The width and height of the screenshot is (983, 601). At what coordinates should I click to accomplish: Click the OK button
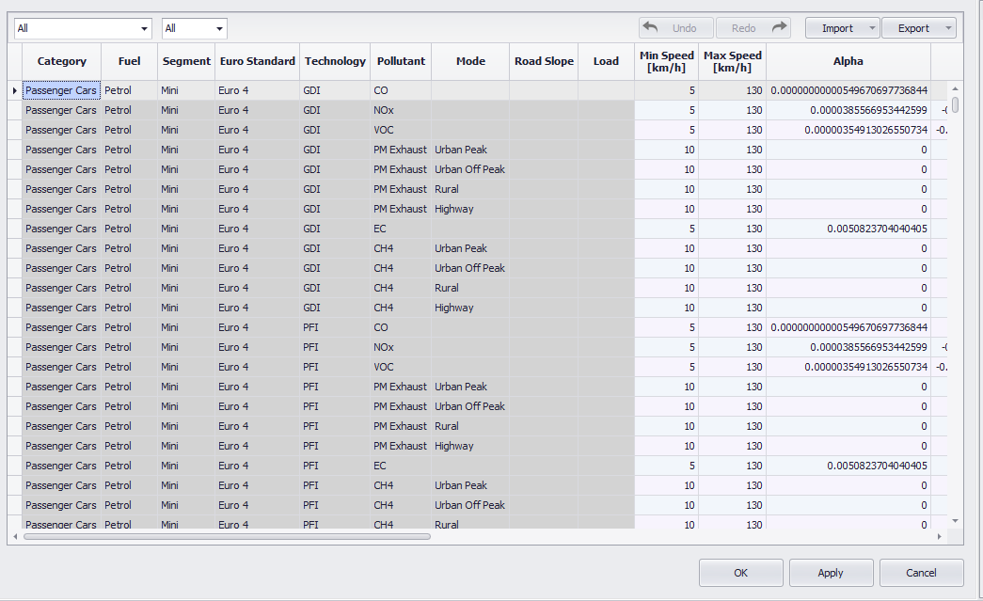(x=739, y=572)
